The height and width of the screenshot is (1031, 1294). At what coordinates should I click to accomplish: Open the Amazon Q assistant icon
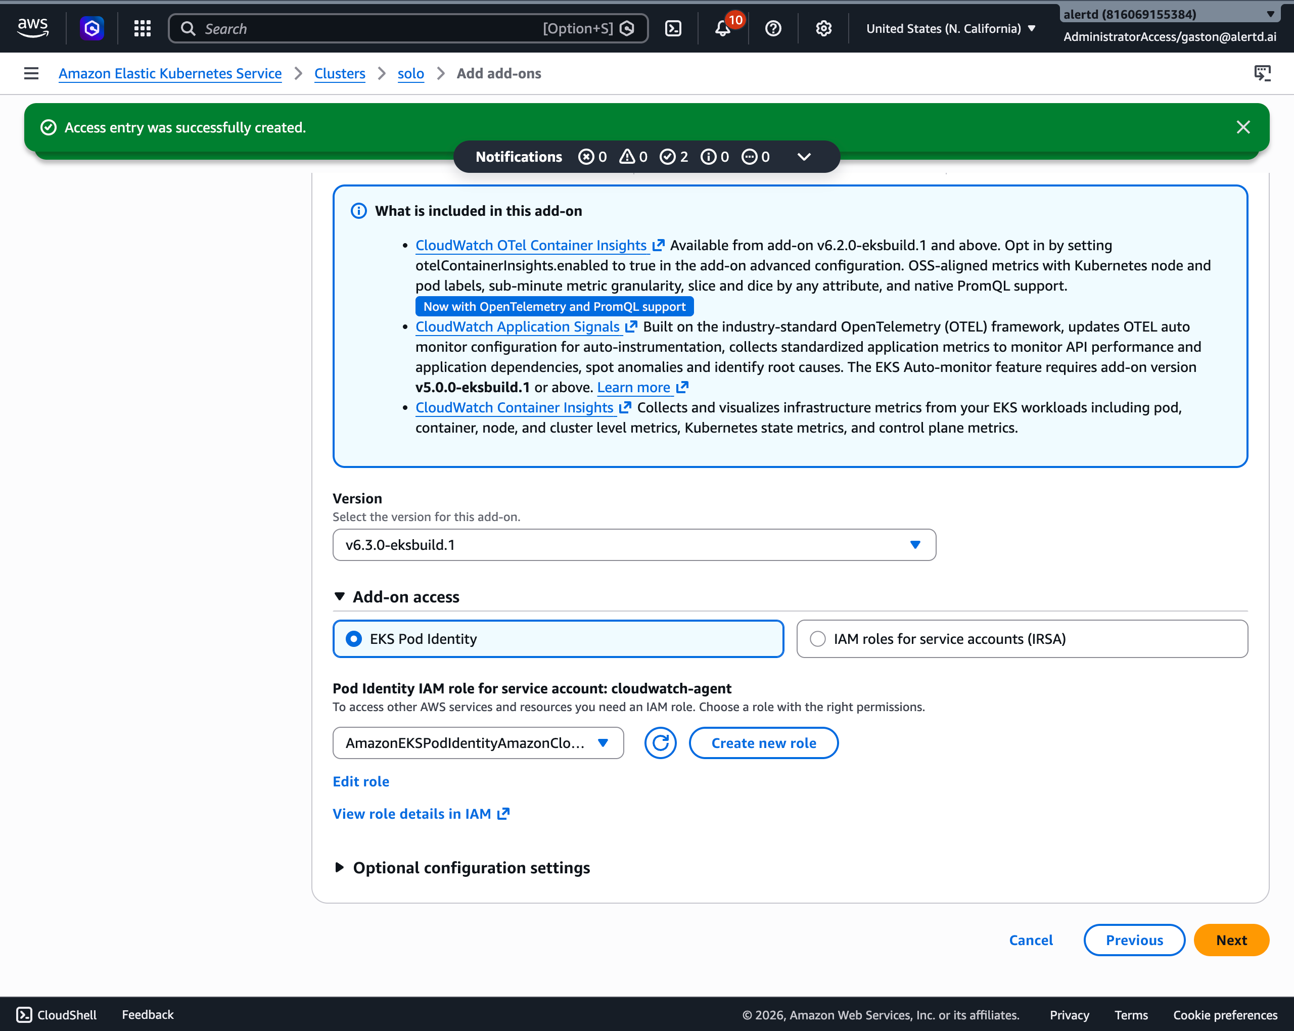click(92, 28)
